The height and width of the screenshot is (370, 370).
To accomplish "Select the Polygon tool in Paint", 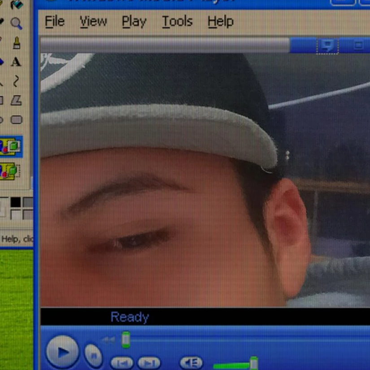I will [16, 100].
